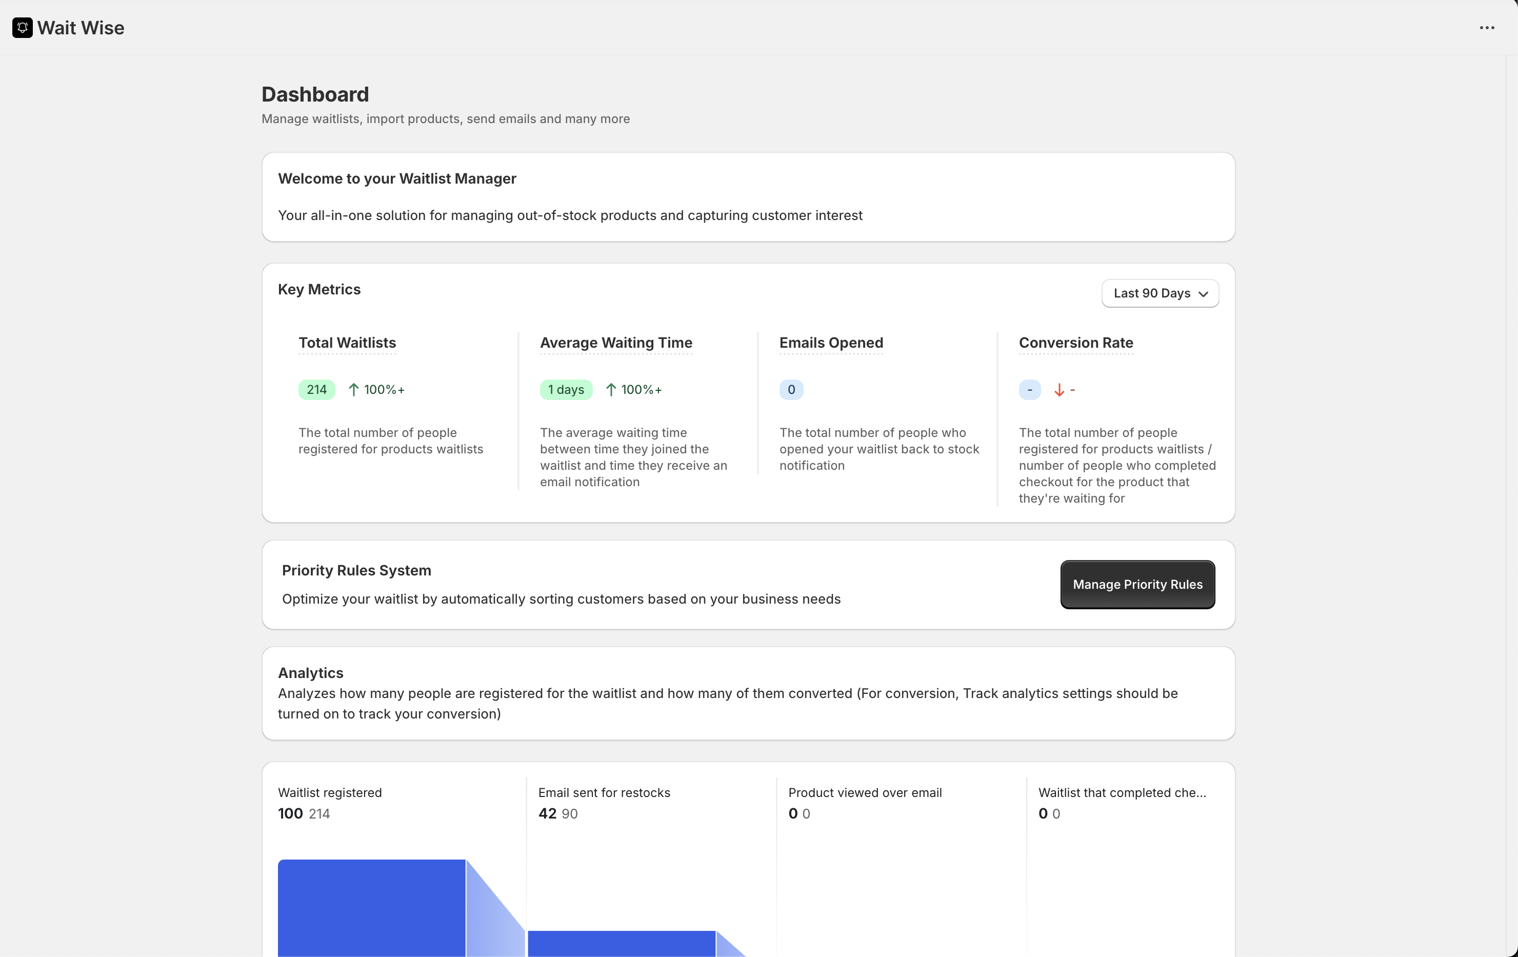Click the Wait Wise app name

pos(81,28)
